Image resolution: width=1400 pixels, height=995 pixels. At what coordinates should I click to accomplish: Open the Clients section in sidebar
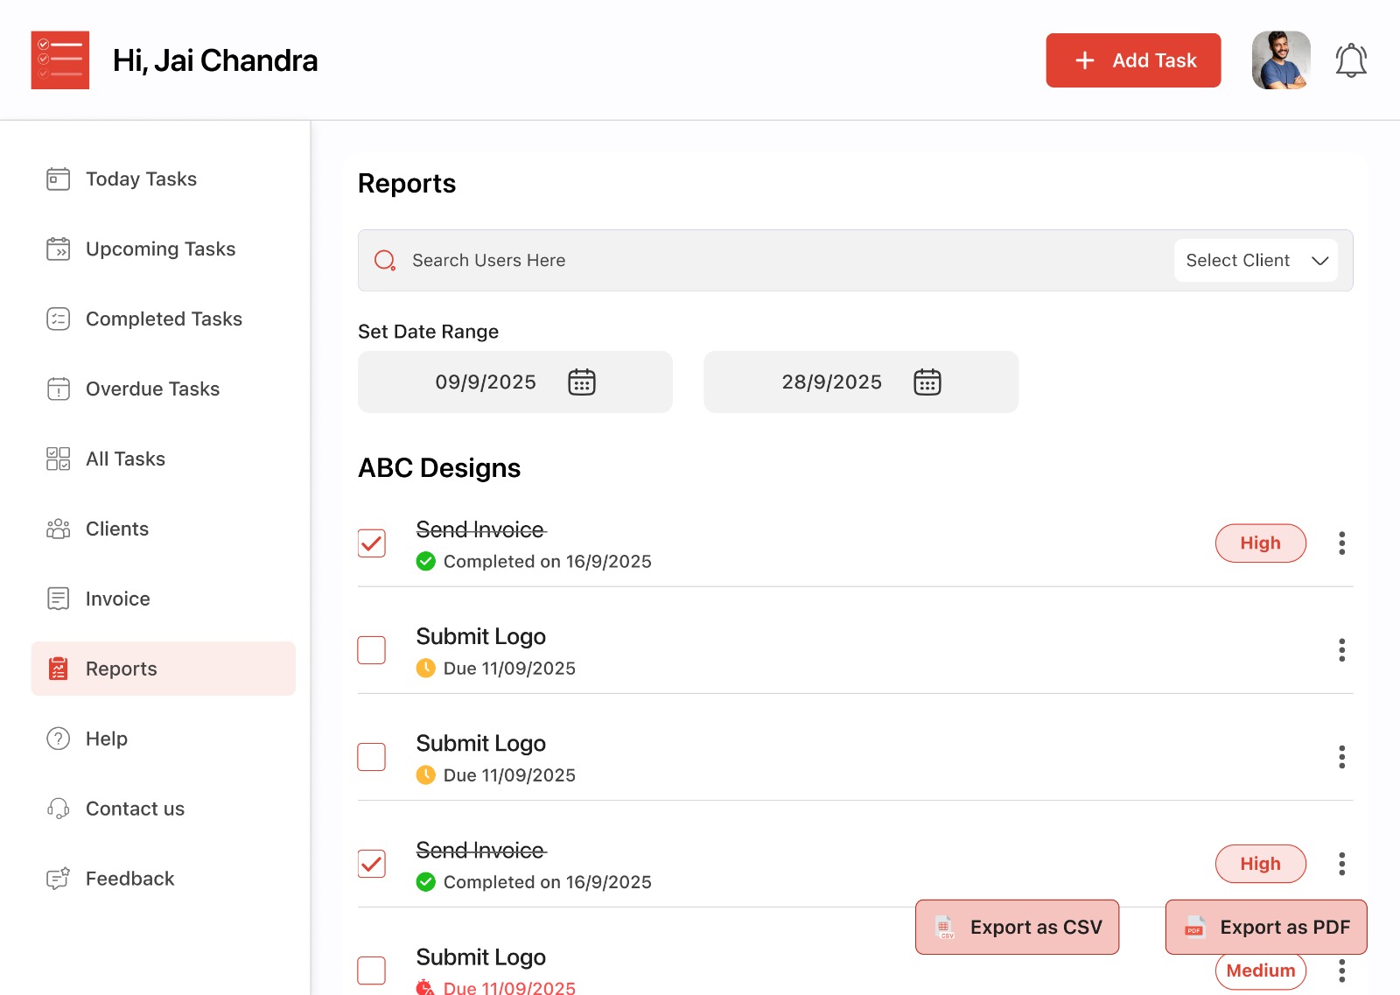tap(117, 529)
